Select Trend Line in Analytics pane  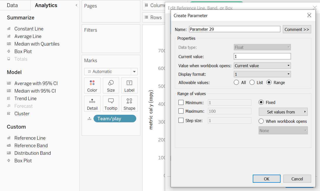(x=25, y=98)
